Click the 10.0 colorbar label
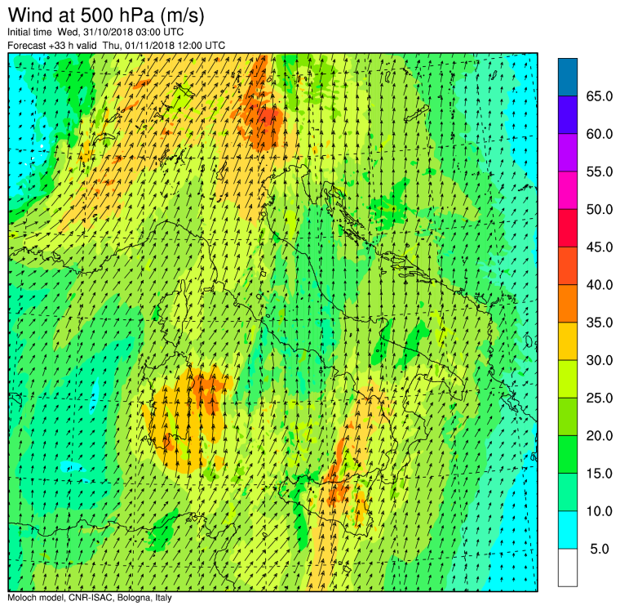 coord(599,511)
